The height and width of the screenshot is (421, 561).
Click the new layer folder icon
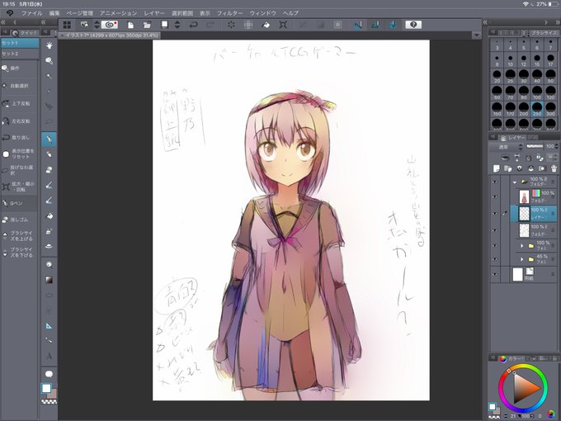(507, 168)
